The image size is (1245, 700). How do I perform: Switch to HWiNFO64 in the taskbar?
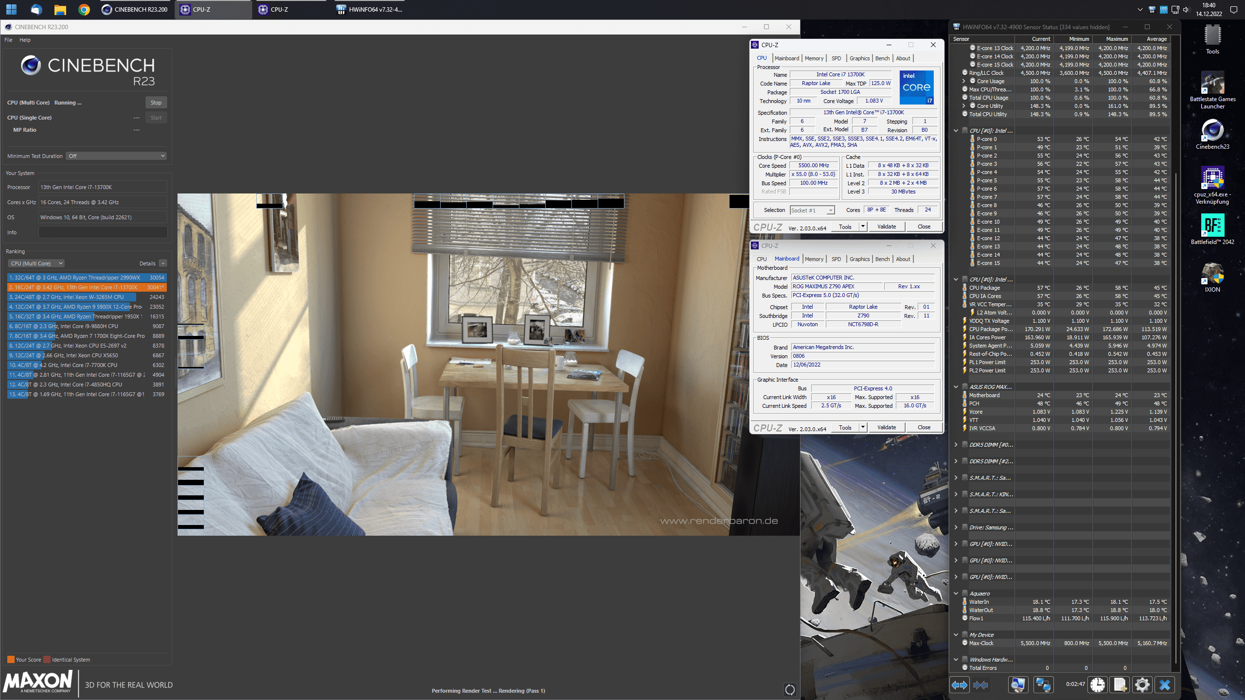click(x=370, y=9)
